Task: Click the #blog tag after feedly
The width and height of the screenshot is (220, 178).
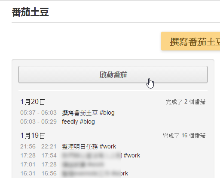Action: 87,122
